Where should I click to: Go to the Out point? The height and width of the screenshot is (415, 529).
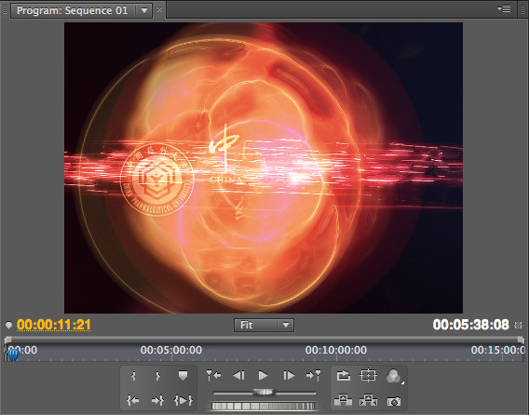(157, 400)
